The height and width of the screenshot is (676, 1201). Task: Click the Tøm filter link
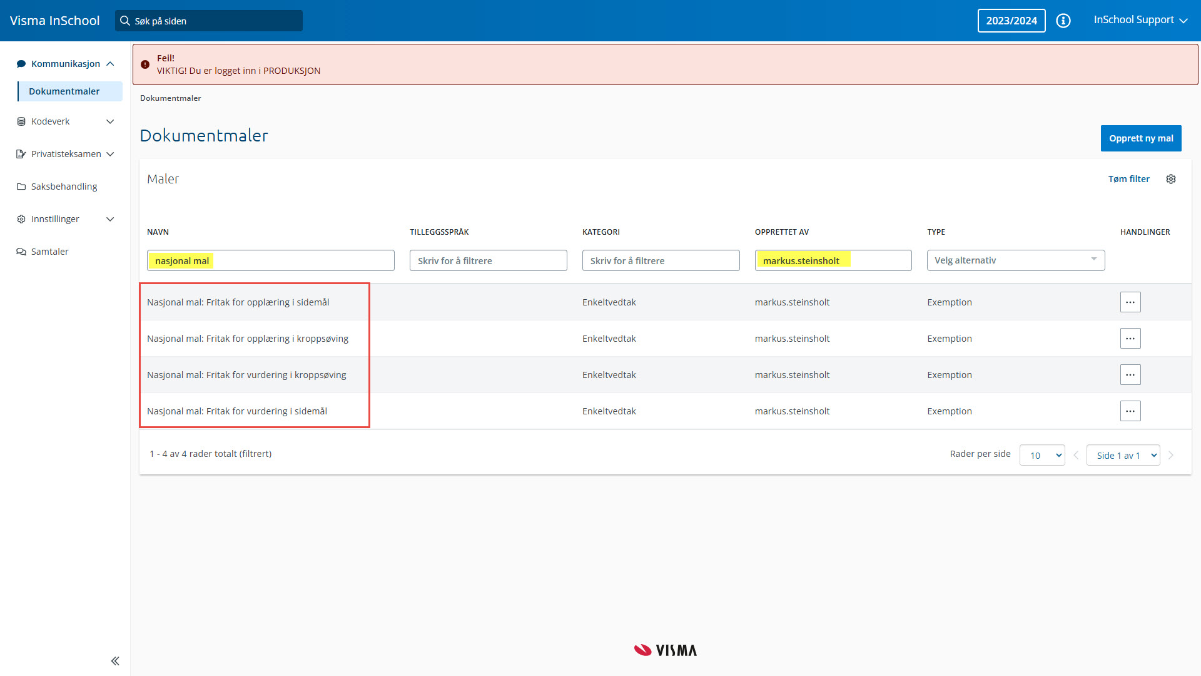pos(1128,179)
